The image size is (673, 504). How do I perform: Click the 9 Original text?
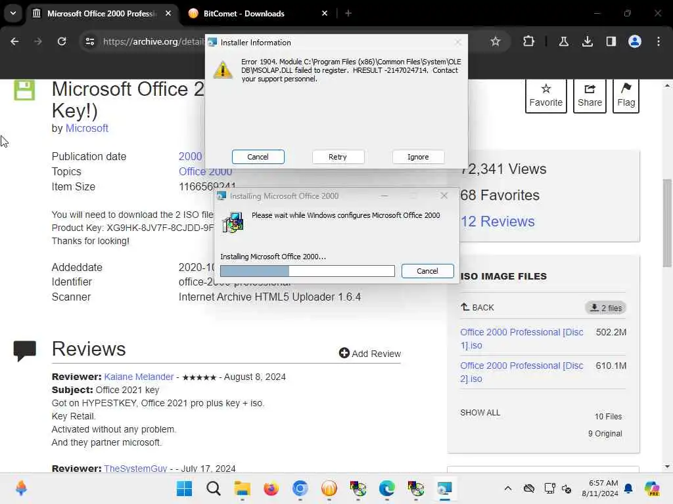(605, 434)
